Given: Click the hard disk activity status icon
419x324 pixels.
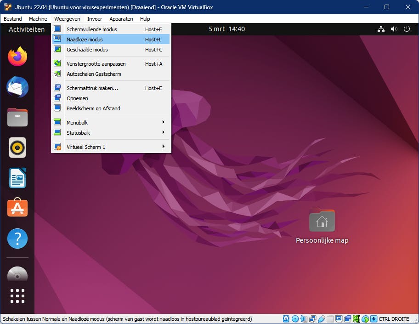Looking at the screenshot, I should point(286,318).
